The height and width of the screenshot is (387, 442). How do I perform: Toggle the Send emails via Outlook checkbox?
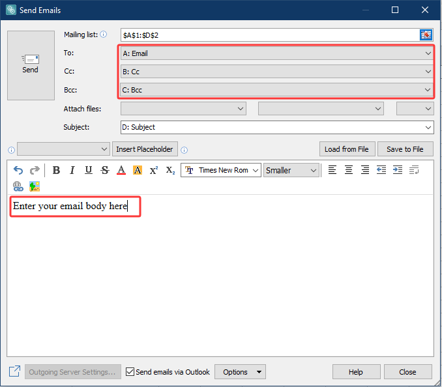pos(130,372)
